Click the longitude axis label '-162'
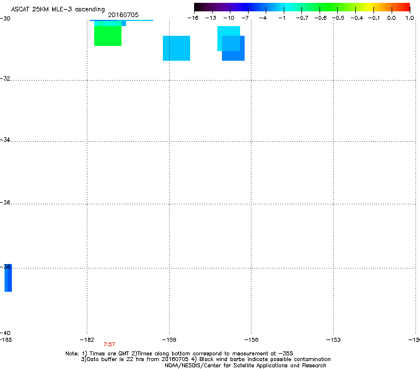 pos(87,340)
